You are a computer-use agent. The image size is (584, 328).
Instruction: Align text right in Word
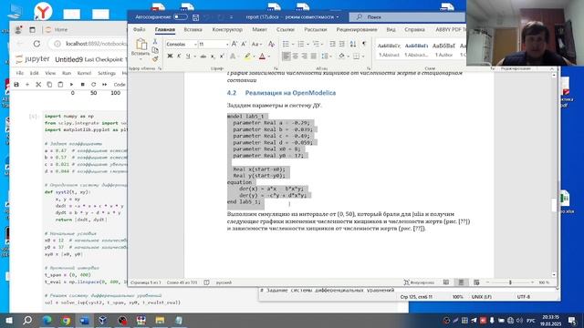(x=305, y=56)
